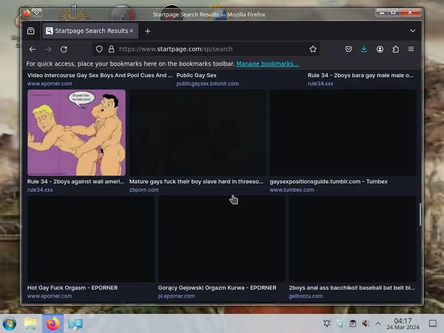Click the Firefox window menu icon in titlebar
Viewport: 444px width, 333px height.
click(26, 13)
